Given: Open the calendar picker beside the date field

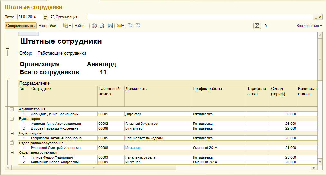Looking at the screenshot, I should [46, 17].
